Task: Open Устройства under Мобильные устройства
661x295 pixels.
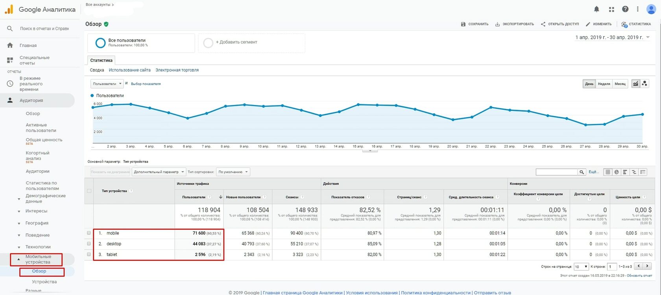Action: click(x=44, y=282)
